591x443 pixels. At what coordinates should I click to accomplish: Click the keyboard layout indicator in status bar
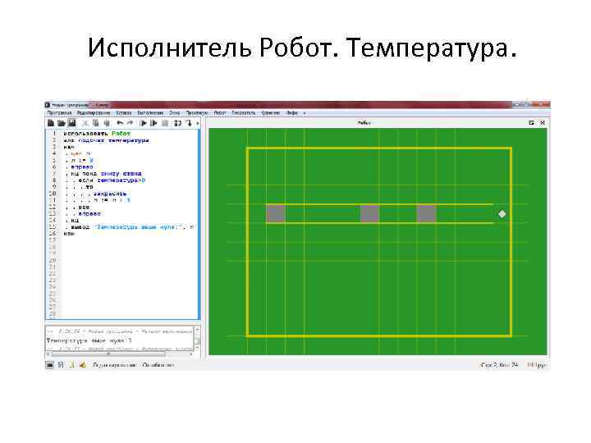click(536, 364)
